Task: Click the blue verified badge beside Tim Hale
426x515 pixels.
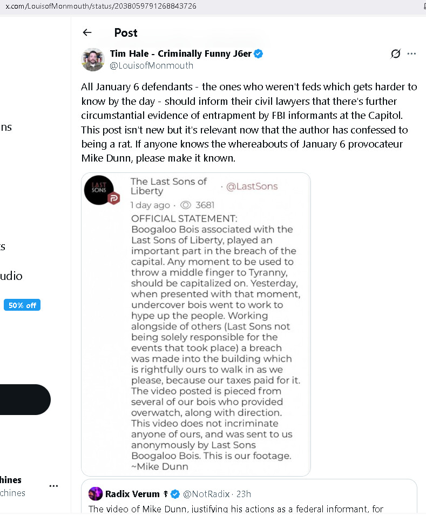Action: [259, 53]
